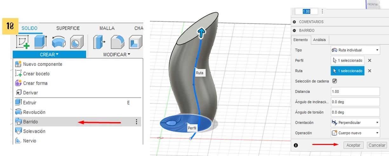389x156 pixels.
Task: Click the Perfil label in viewport
Action: pos(192,128)
